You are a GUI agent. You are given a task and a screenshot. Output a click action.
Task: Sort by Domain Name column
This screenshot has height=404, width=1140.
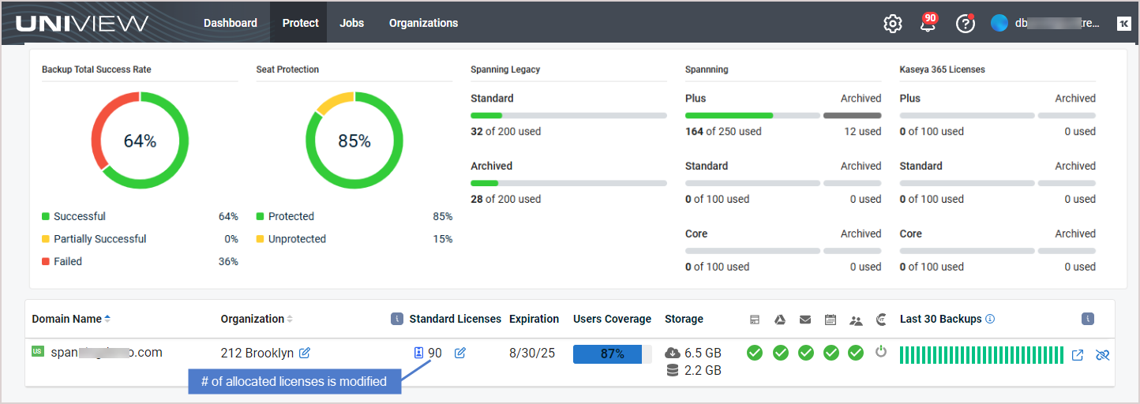click(71, 319)
